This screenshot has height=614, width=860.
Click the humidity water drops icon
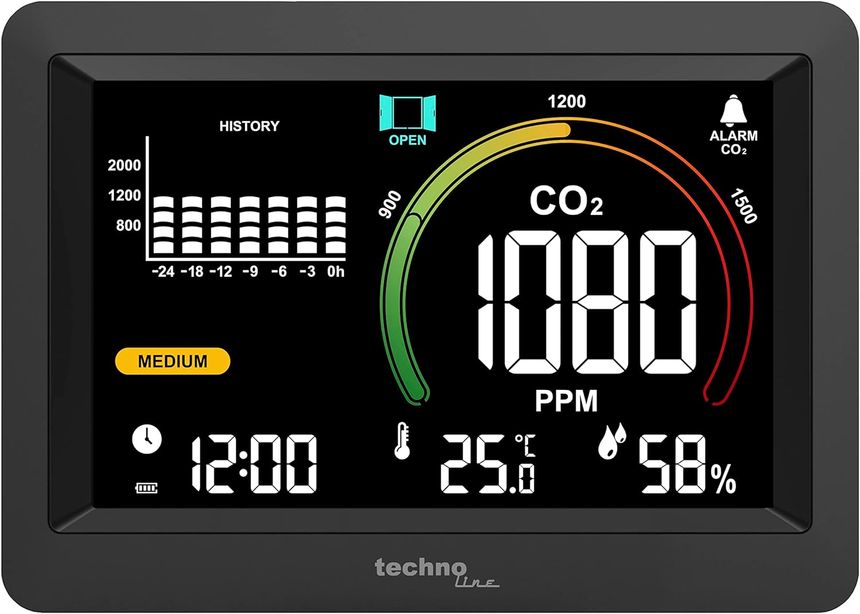(x=611, y=441)
